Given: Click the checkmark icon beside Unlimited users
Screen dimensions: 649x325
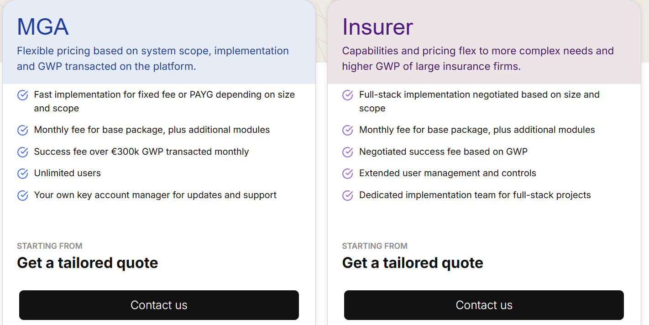Looking at the screenshot, I should pos(22,173).
